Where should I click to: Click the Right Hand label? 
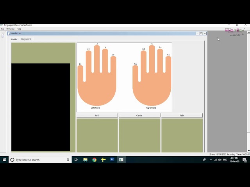tap(151, 108)
